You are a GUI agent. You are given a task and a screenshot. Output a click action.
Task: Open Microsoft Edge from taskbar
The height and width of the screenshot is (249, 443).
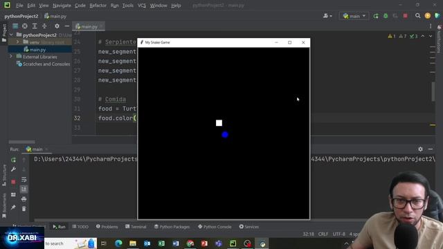click(x=118, y=243)
